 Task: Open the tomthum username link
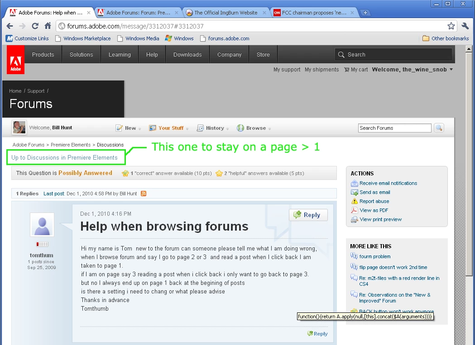click(42, 255)
